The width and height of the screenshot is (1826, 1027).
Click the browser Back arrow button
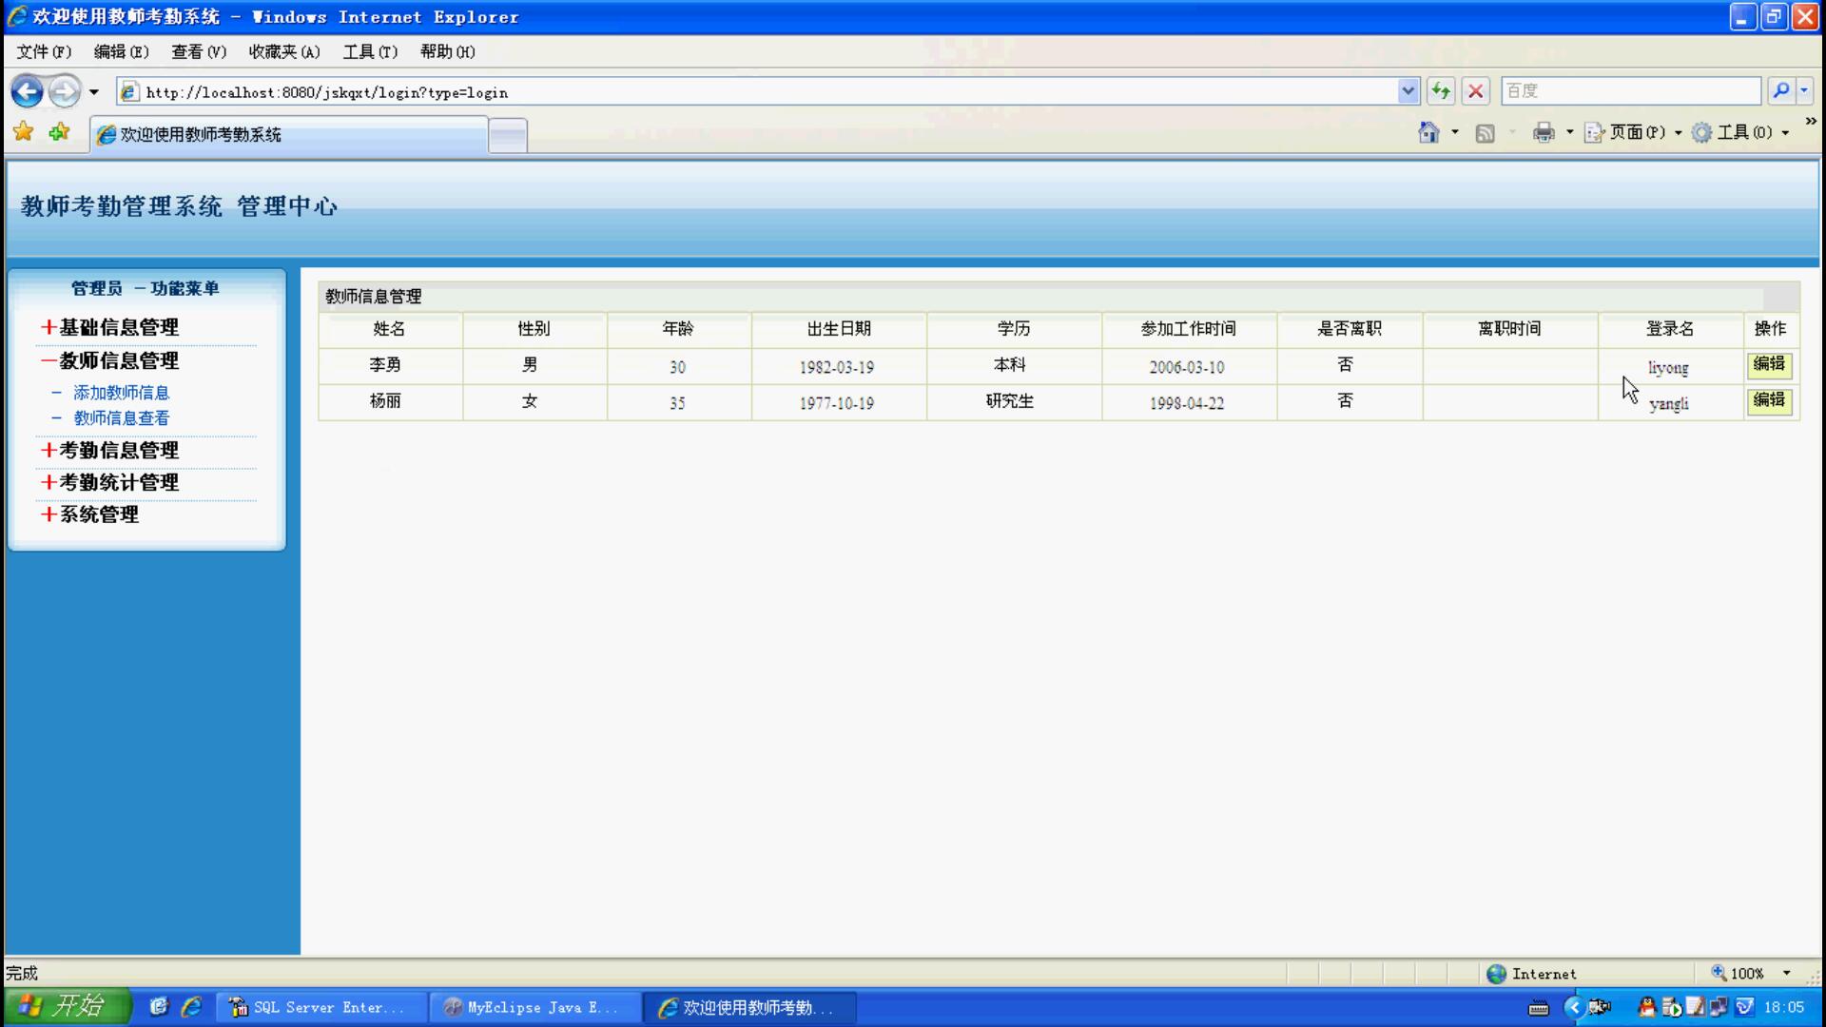coord(27,91)
